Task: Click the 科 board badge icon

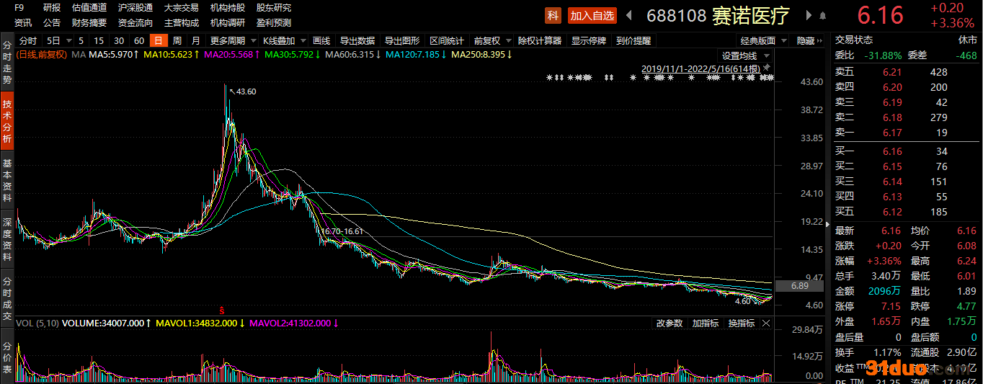Action: pos(553,15)
